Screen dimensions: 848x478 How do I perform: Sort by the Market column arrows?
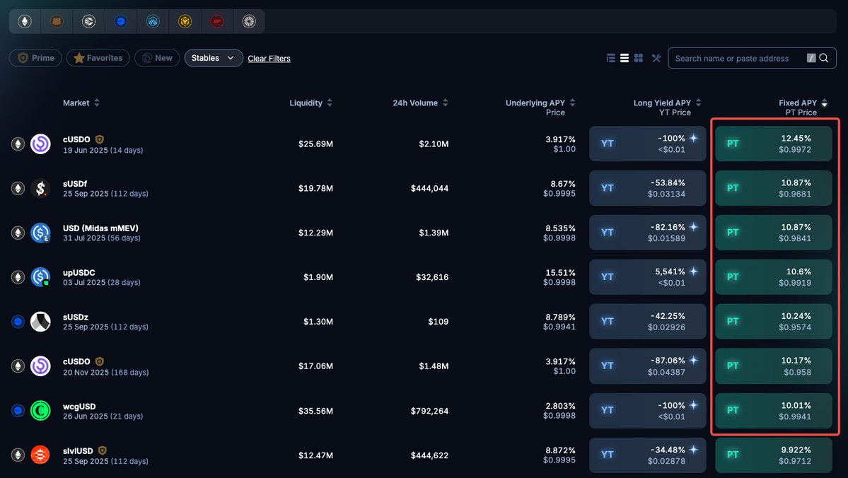[97, 103]
